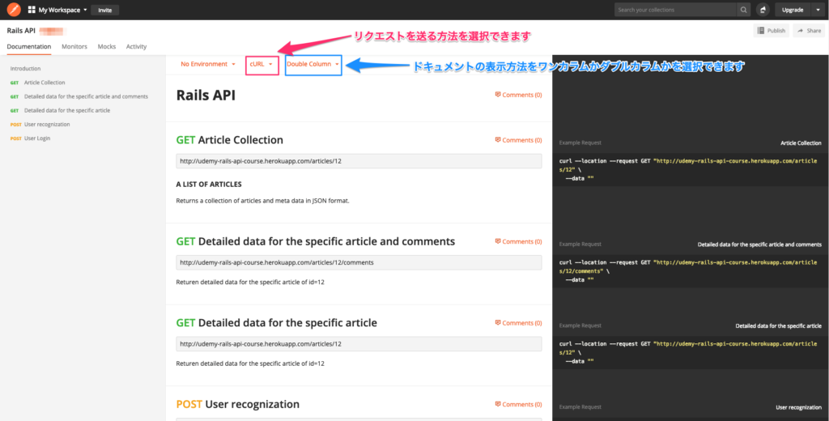Select User Login in the sidebar
829x421 pixels.
pyautogui.click(x=37, y=138)
